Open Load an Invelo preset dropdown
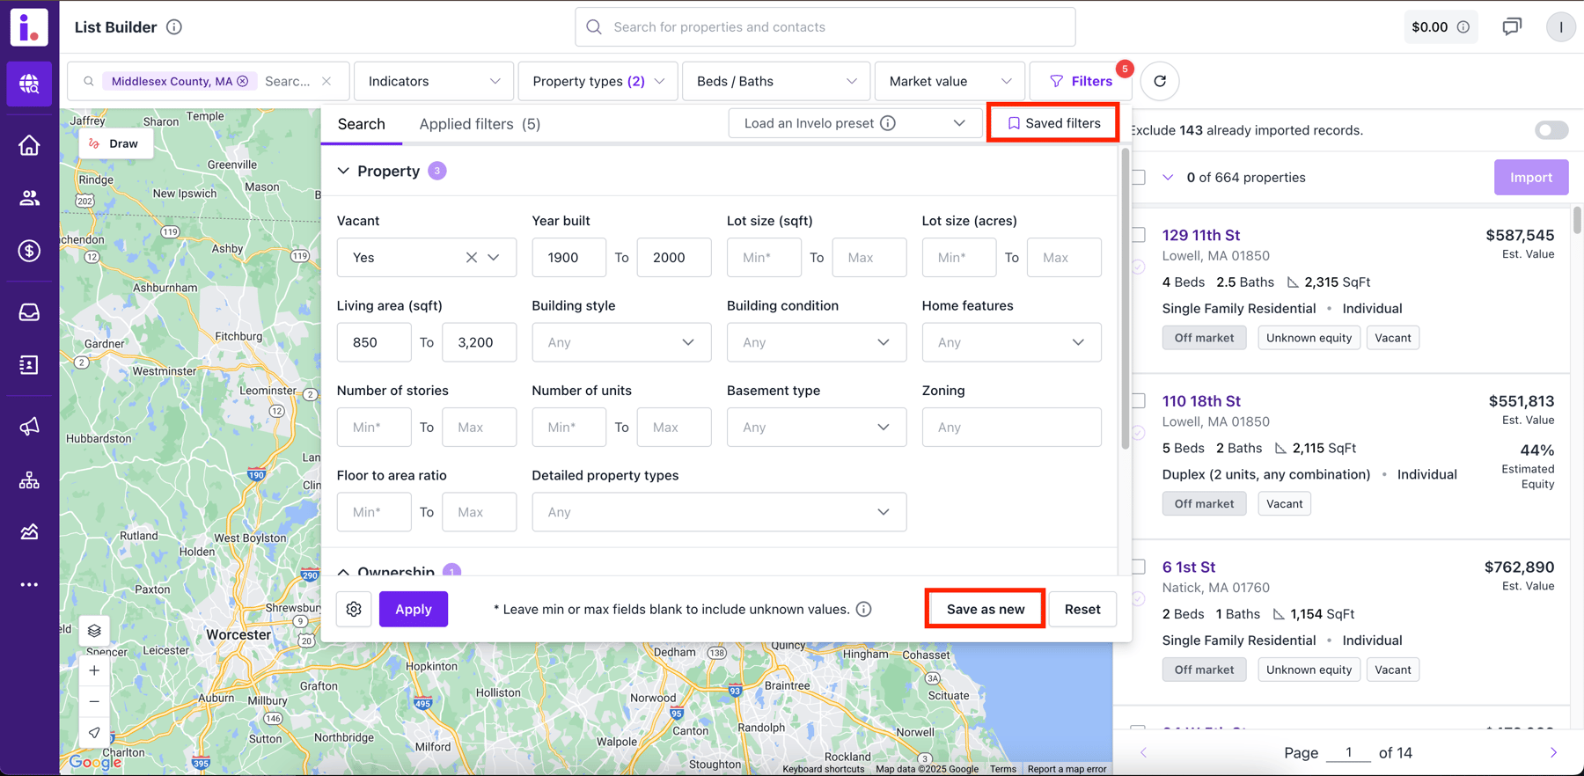The width and height of the screenshot is (1584, 776). click(854, 123)
